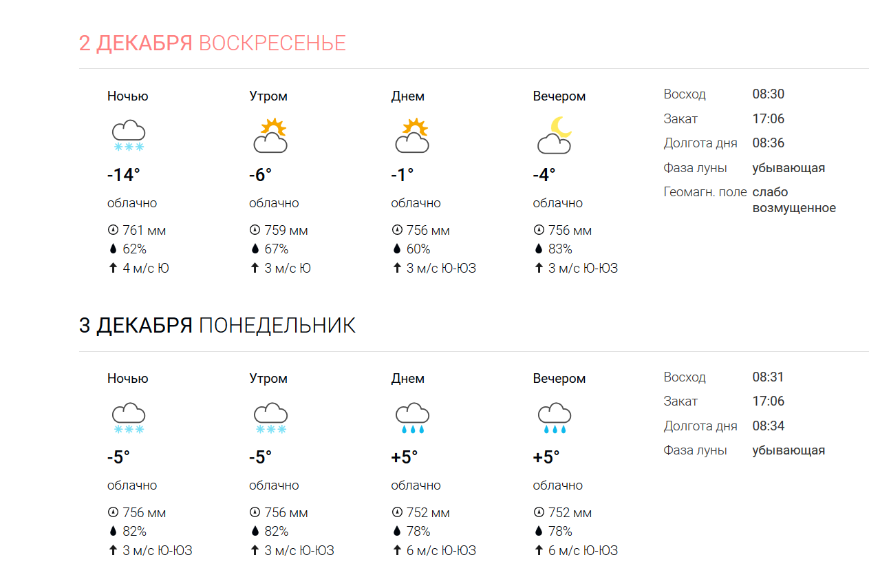This screenshot has height=586, width=869.
Task: Click the December 3 night snow cloud icon
Action: coord(129,418)
